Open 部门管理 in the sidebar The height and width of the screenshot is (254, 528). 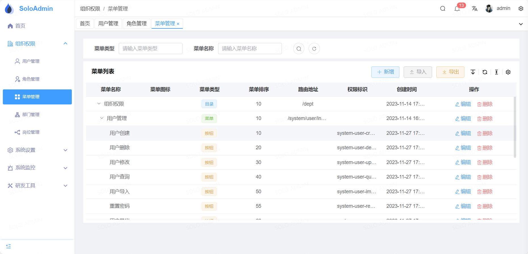point(31,115)
